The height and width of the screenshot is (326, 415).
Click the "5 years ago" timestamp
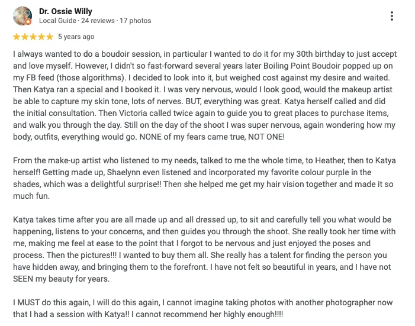pos(76,37)
